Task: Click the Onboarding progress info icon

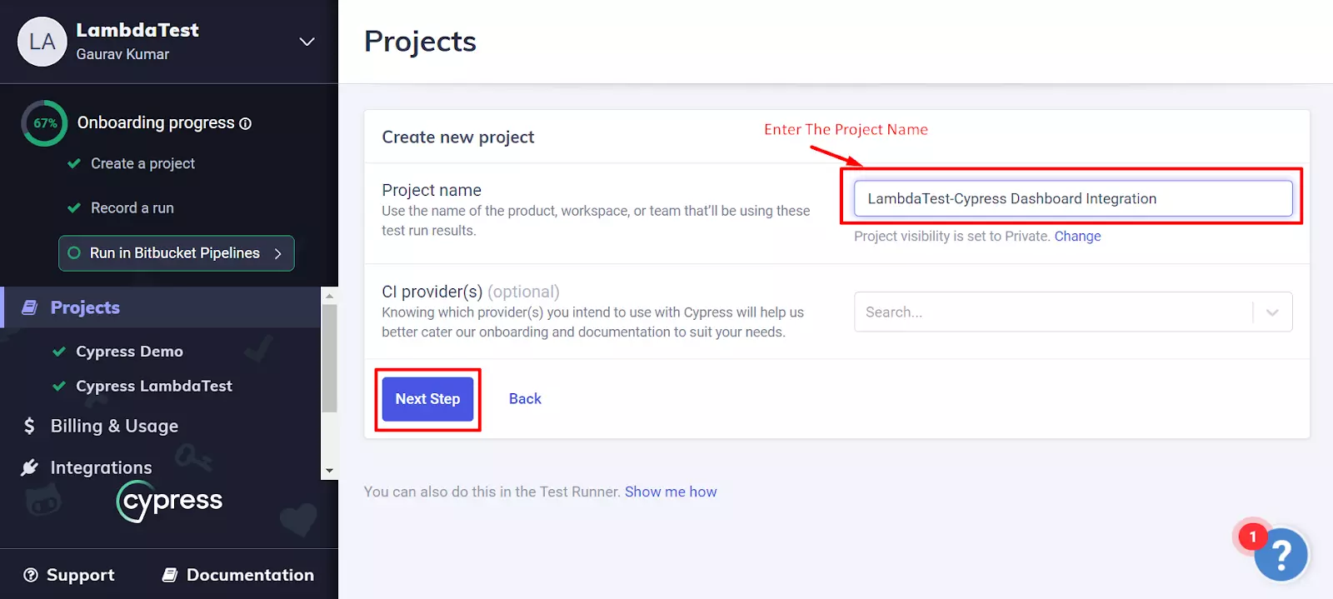Action: [246, 123]
